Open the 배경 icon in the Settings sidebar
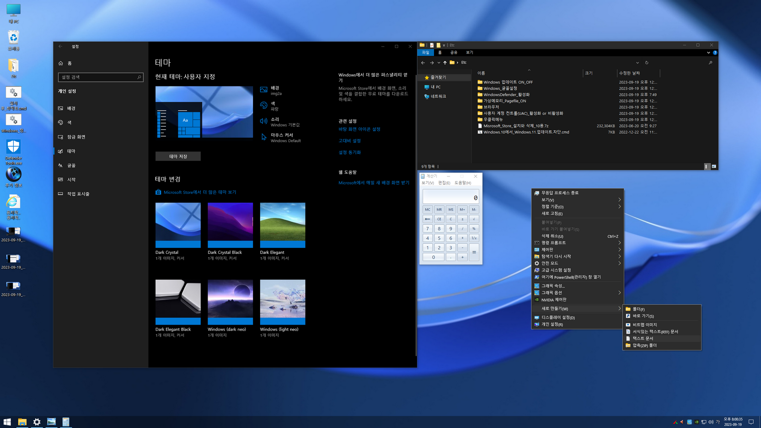761x428 pixels. pyautogui.click(x=60, y=108)
